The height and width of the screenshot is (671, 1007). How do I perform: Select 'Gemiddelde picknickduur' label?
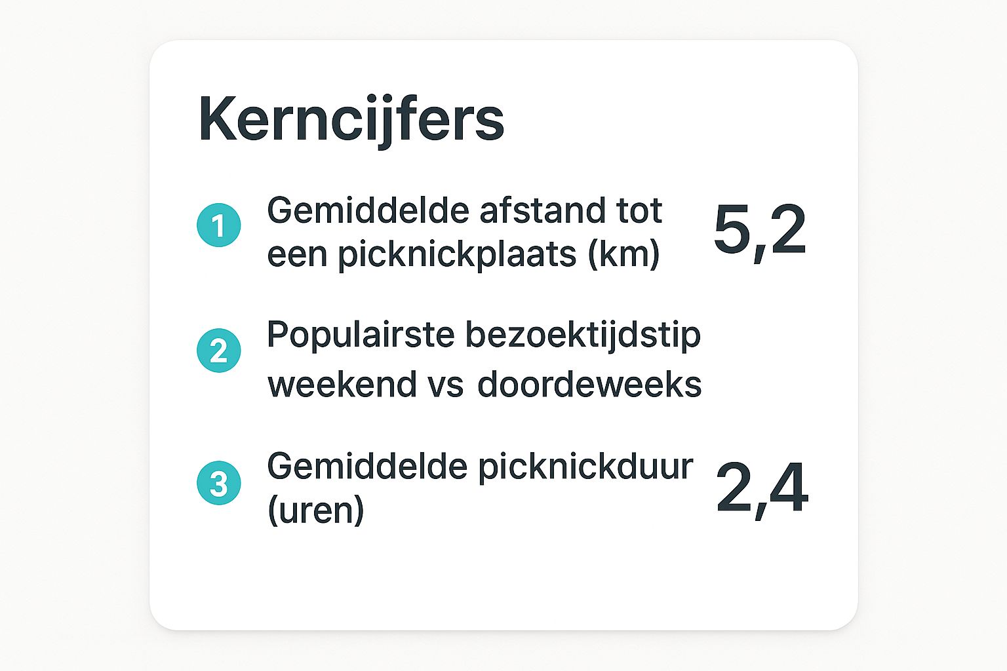click(480, 468)
